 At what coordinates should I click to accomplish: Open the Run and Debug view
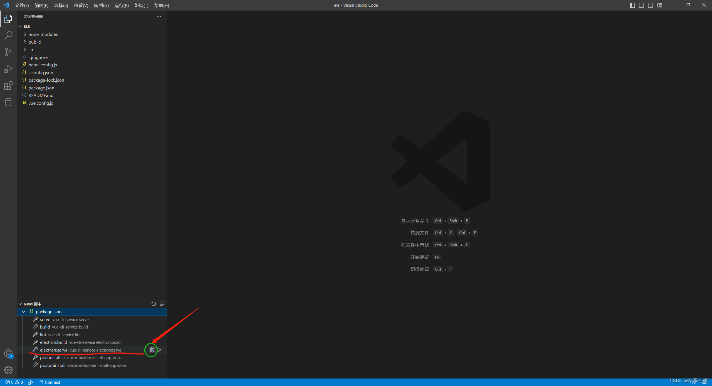pyautogui.click(x=8, y=69)
